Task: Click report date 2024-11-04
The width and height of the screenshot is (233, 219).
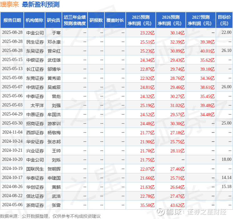Action: pos(12,132)
